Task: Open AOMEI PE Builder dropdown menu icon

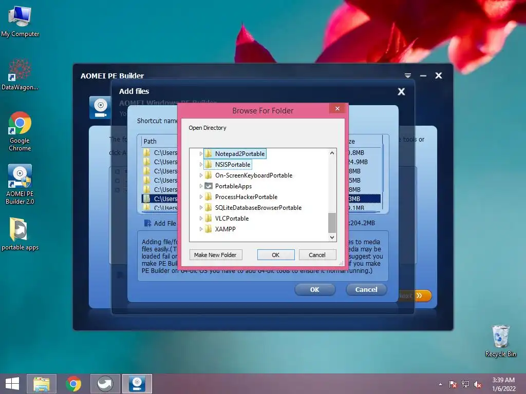Action: (x=407, y=75)
